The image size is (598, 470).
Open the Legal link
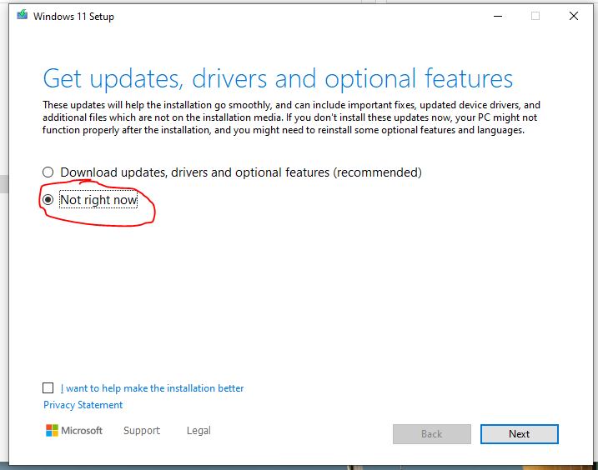click(198, 431)
